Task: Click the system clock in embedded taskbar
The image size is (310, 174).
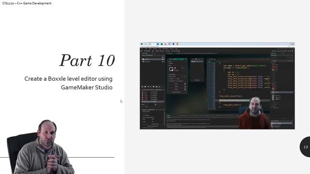Action: [292, 44]
